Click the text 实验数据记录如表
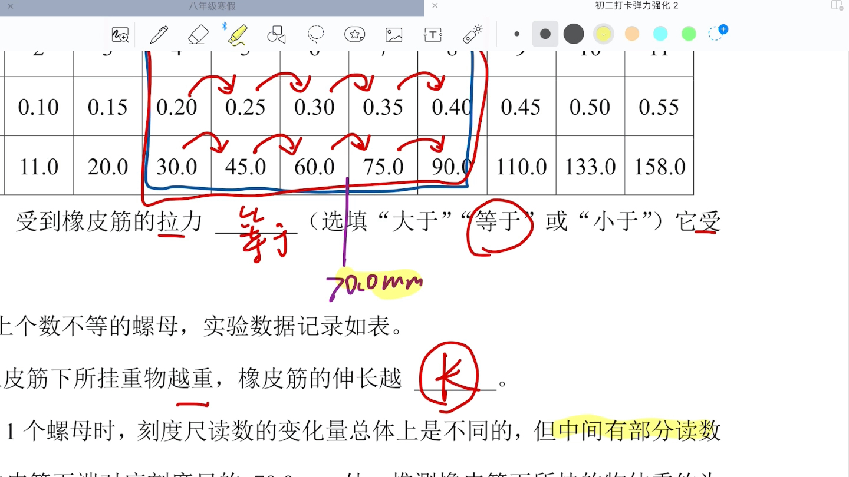This screenshot has height=477, width=849. point(296,326)
